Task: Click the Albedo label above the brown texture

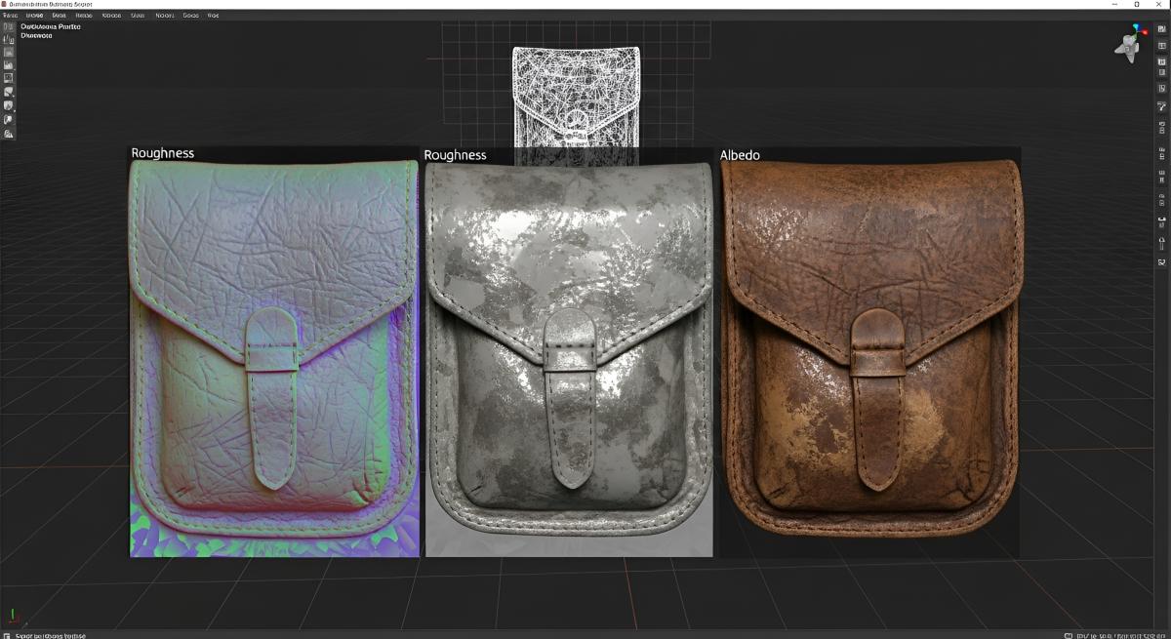Action: pos(740,155)
